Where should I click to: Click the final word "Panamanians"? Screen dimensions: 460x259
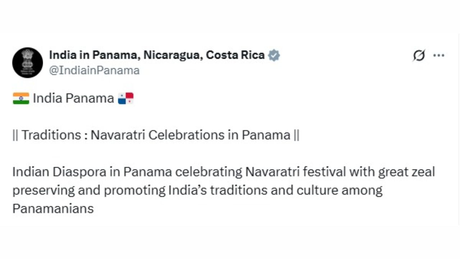tap(53, 209)
